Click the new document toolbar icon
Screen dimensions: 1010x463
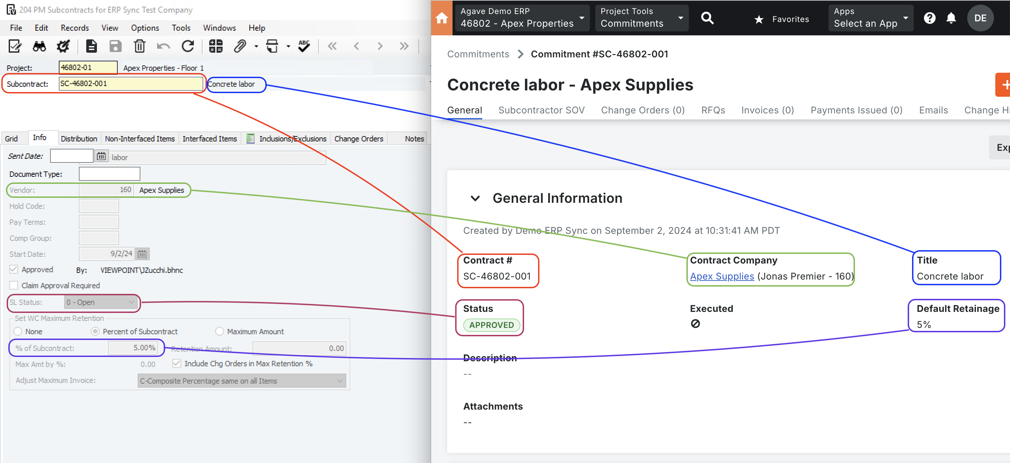[91, 46]
